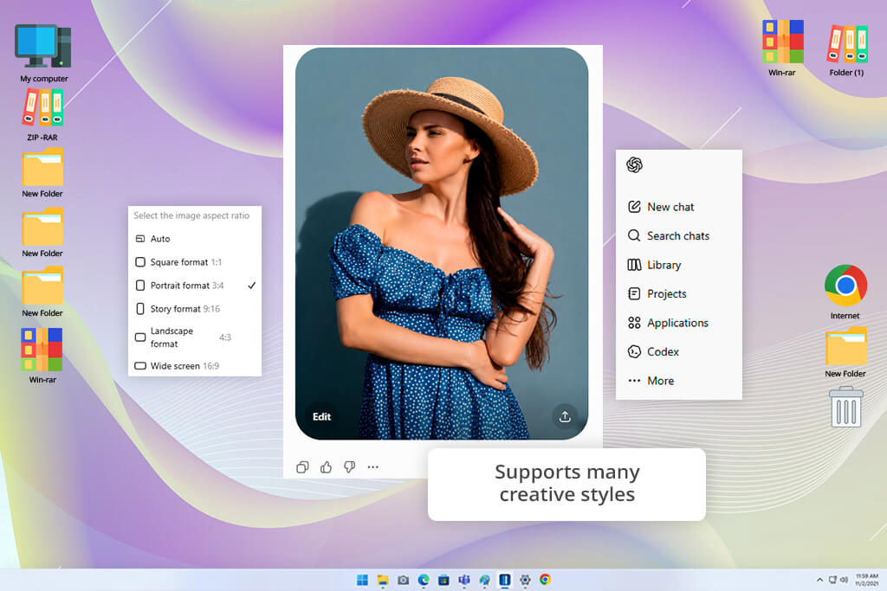Open the Folder (1) desktop icon
887x591 pixels.
tap(847, 49)
